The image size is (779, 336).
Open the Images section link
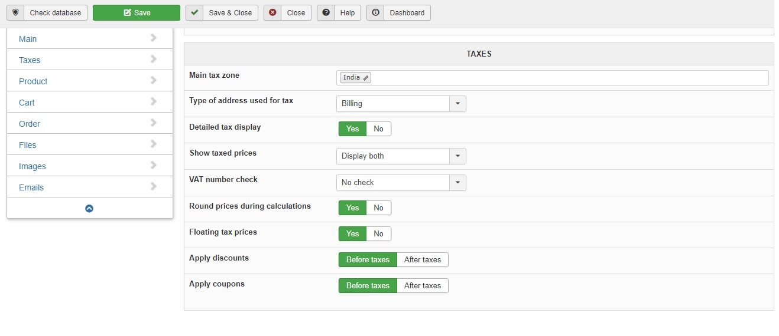[32, 166]
